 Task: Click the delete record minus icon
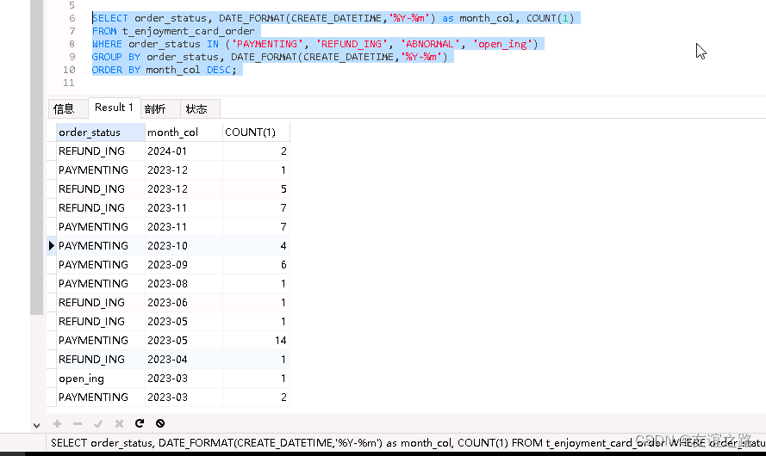click(78, 423)
